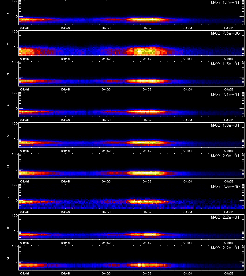Image resolution: width=246 pixels, height=276 pixels.
Task: Select the MAX: 7.5e+00 readout
Action: (x=225, y=33)
